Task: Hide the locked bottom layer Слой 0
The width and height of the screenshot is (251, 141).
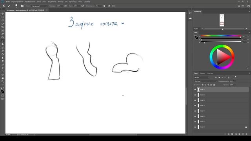Action: click(195, 127)
